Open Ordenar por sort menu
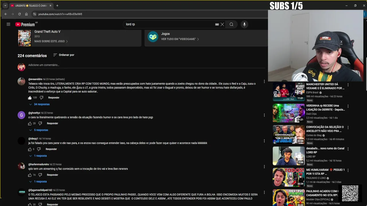The image size is (367, 206). [x=64, y=55]
